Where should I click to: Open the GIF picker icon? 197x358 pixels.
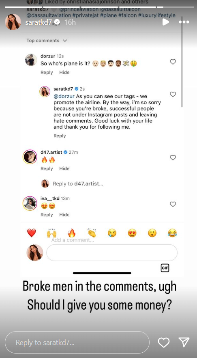coord(165,268)
